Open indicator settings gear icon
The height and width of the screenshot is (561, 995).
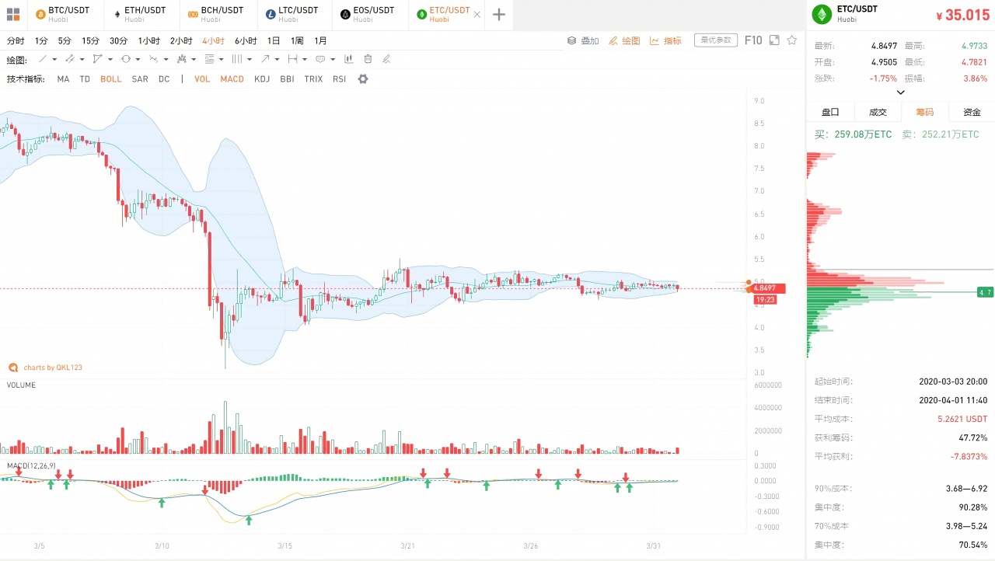click(363, 79)
